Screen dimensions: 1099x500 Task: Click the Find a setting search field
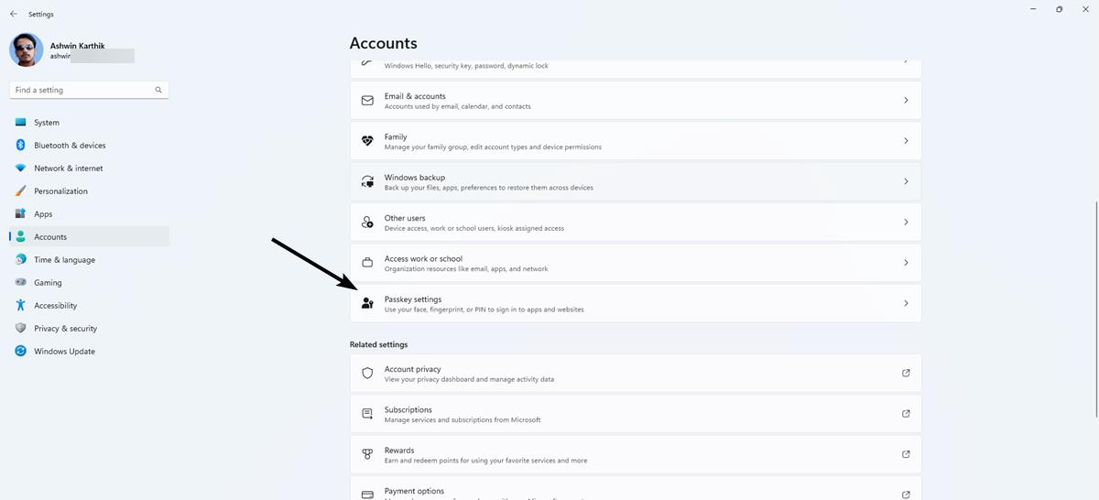click(x=89, y=90)
